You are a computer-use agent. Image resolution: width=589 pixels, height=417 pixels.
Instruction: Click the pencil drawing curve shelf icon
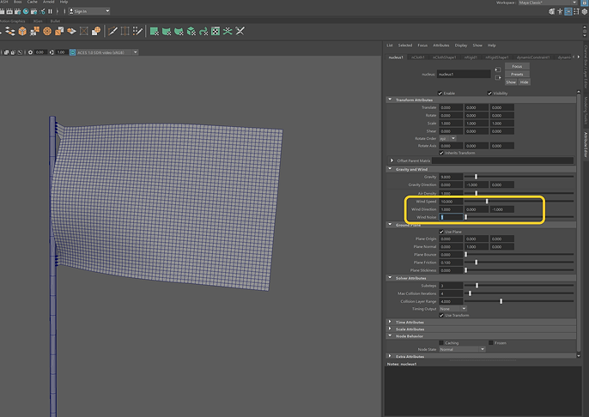pos(112,32)
